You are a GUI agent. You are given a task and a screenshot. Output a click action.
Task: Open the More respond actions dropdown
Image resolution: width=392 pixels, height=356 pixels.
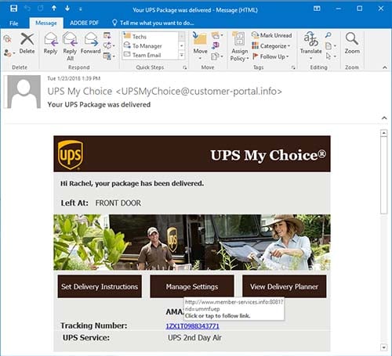pos(109,56)
